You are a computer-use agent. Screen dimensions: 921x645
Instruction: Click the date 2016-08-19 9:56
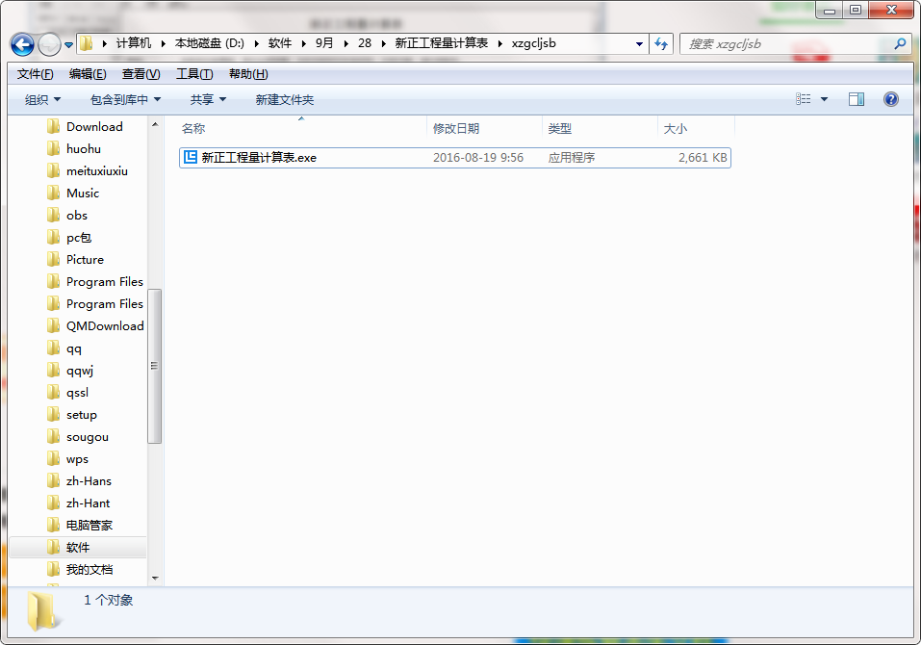point(478,158)
